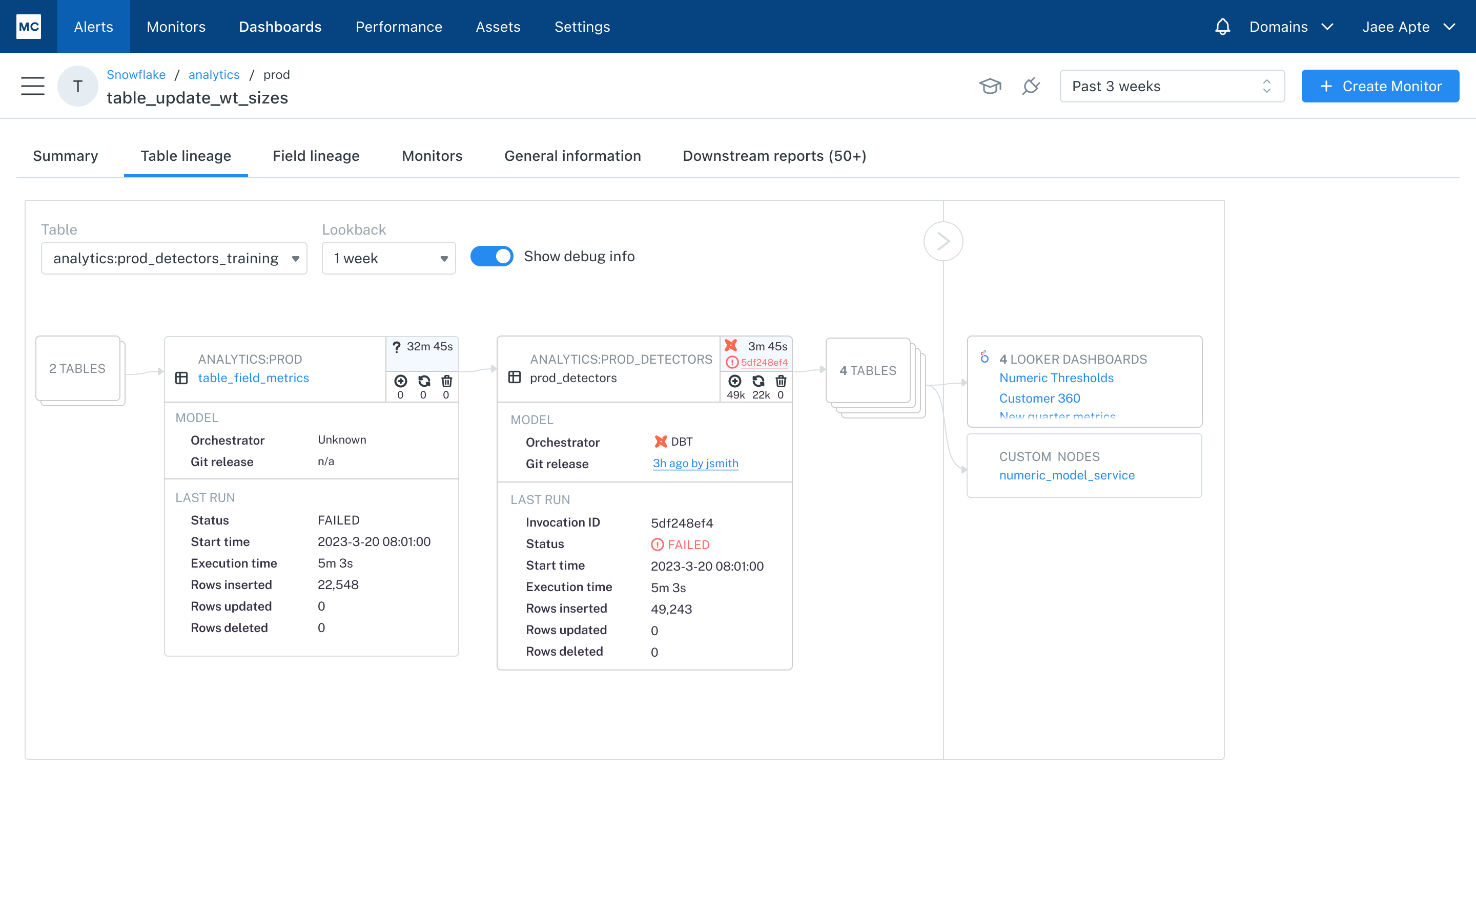Open Downstream reports (50+) tab
The width and height of the screenshot is (1476, 922).
point(774,156)
